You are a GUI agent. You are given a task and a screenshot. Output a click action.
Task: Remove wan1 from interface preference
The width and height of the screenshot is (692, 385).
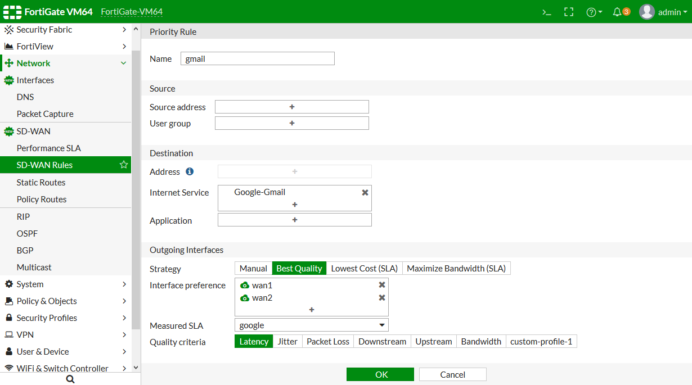[382, 285]
